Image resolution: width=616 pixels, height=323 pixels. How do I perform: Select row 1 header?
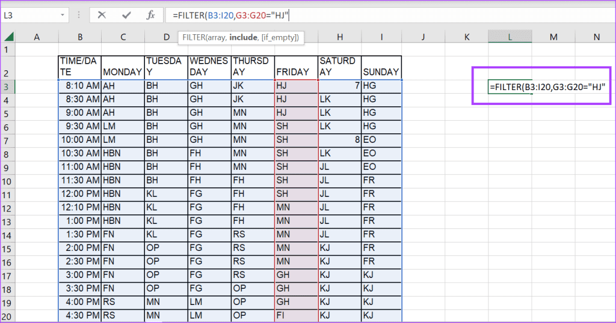(7, 49)
